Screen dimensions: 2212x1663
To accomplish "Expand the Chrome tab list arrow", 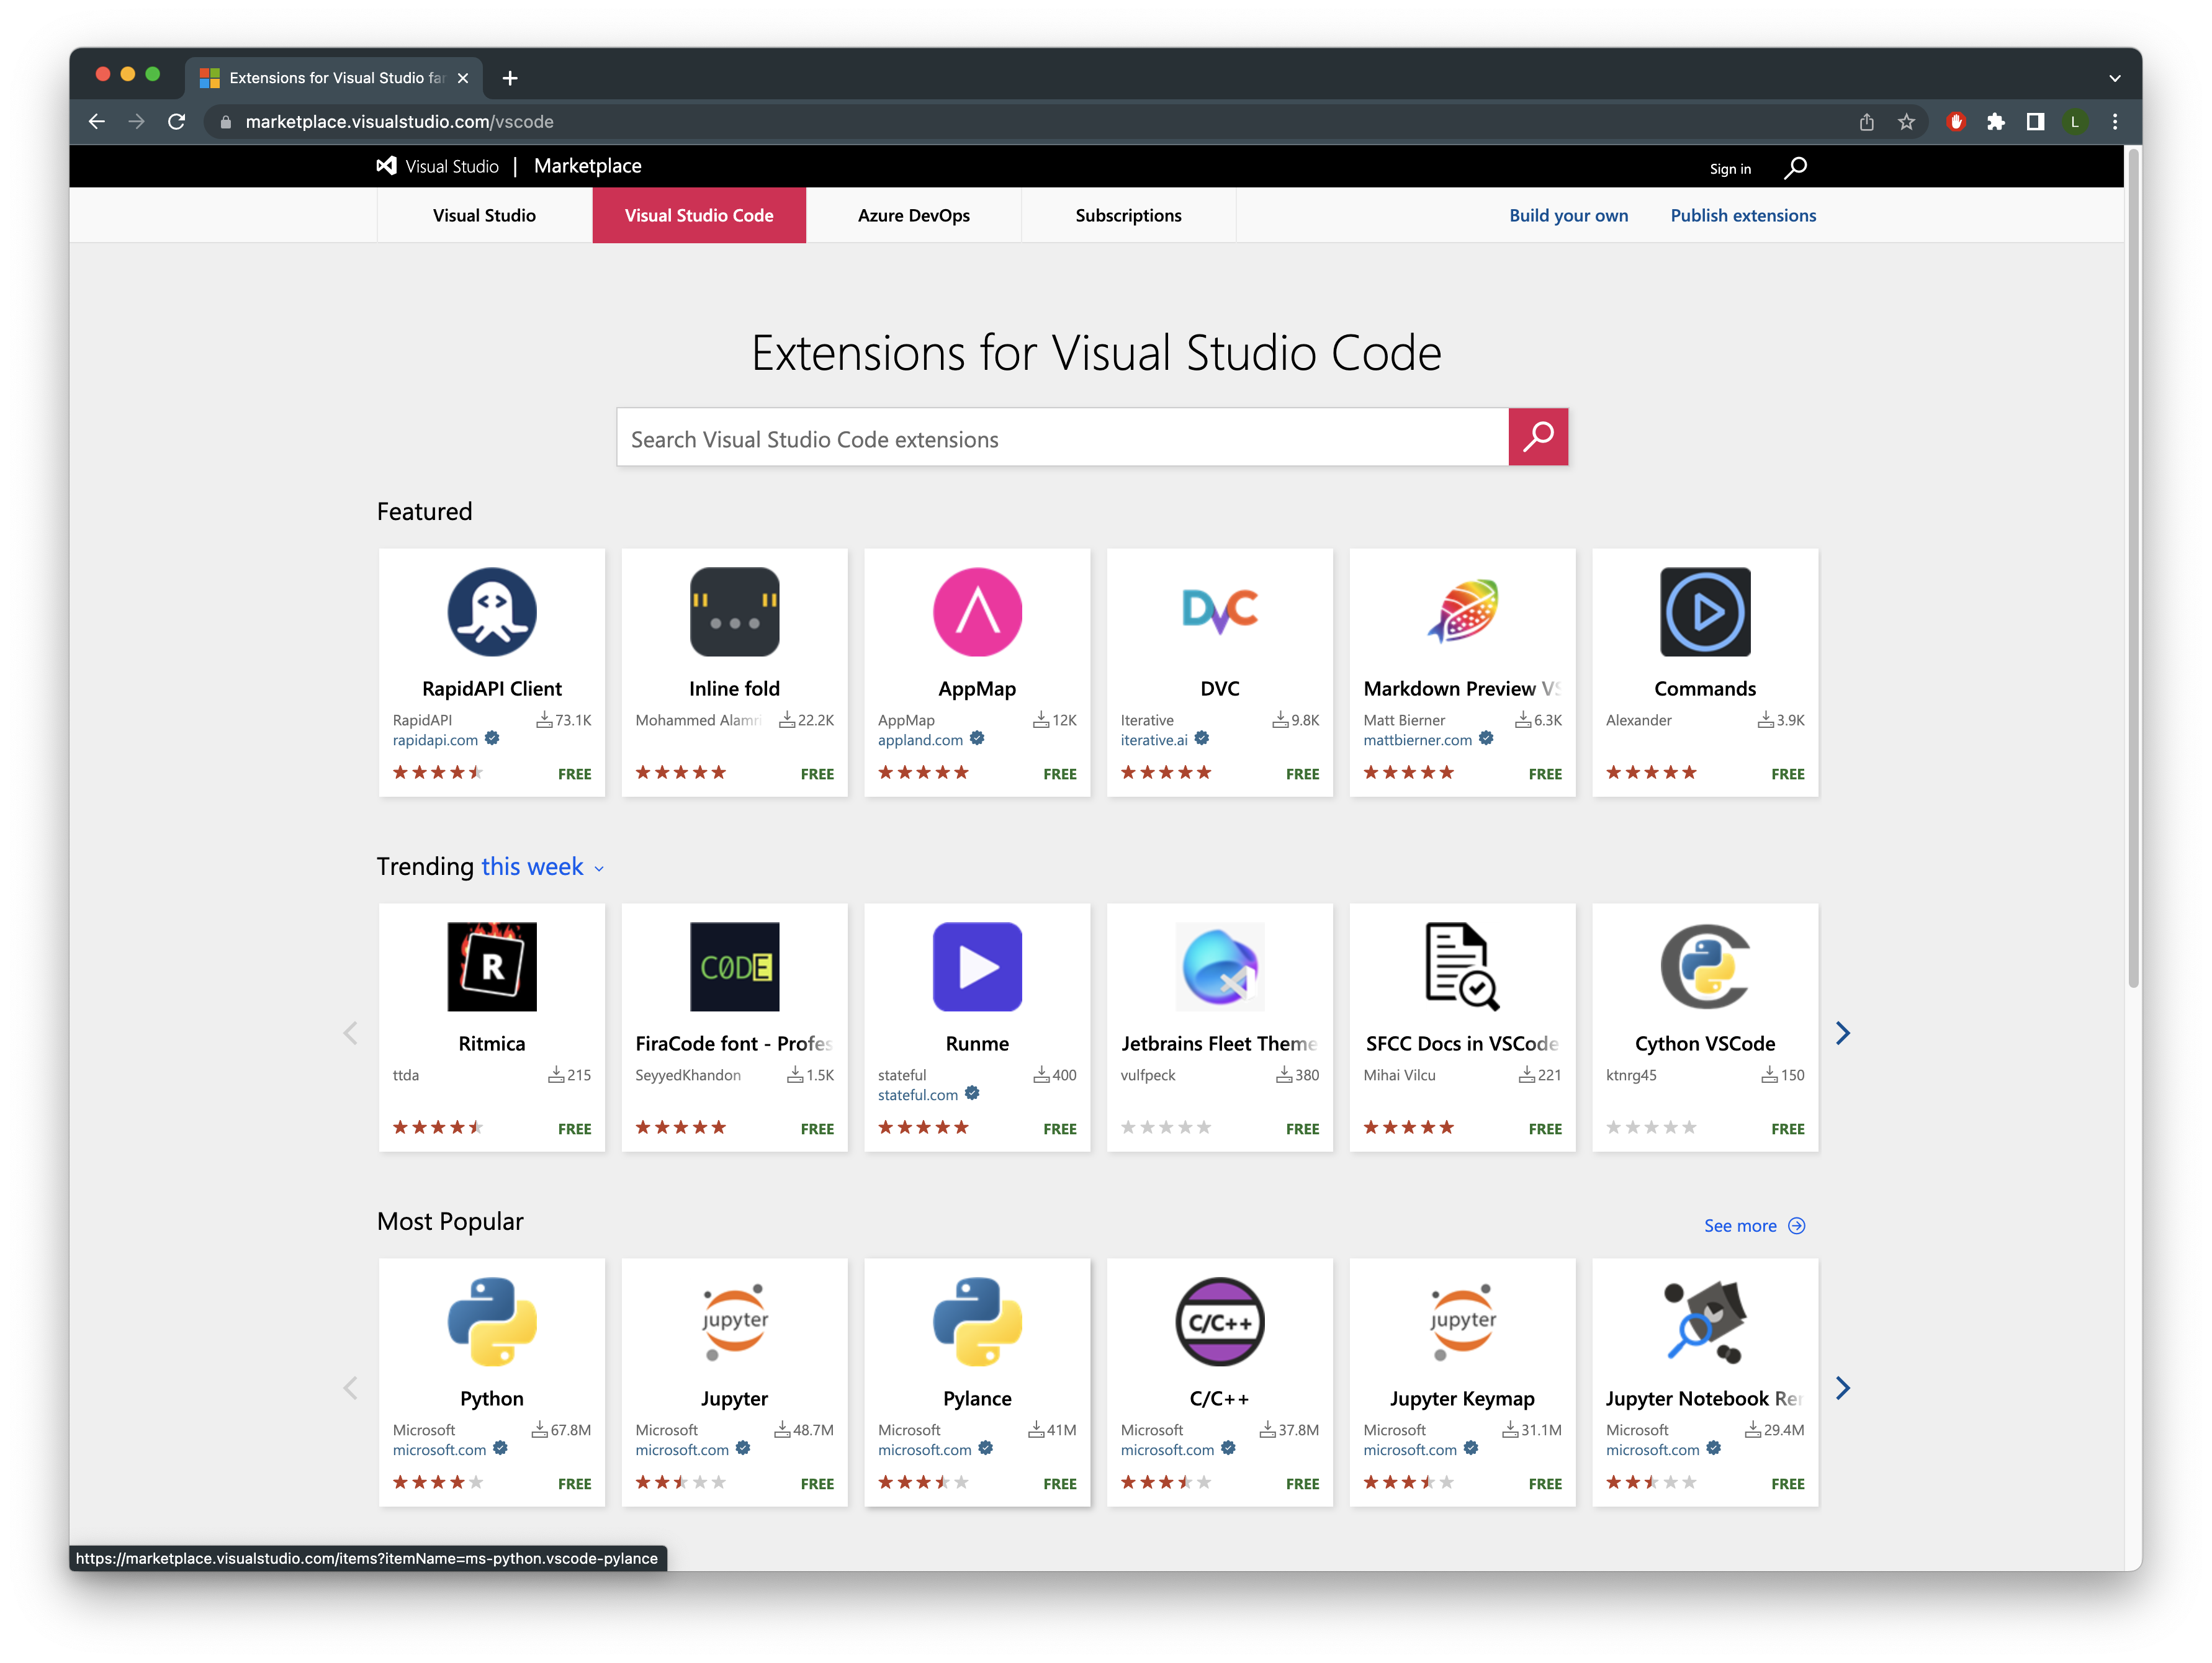I will pyautogui.click(x=2114, y=77).
